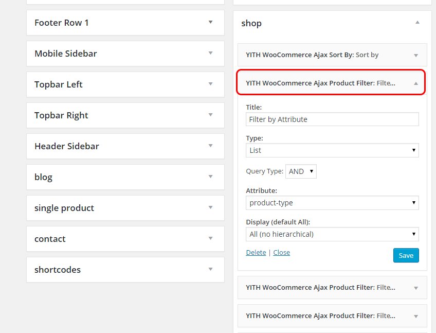Open the Query Type AND dropdown
The width and height of the screenshot is (436, 333).
(301, 171)
